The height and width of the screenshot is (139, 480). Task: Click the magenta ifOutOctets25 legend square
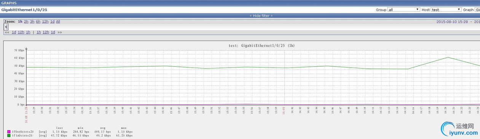[9, 131]
